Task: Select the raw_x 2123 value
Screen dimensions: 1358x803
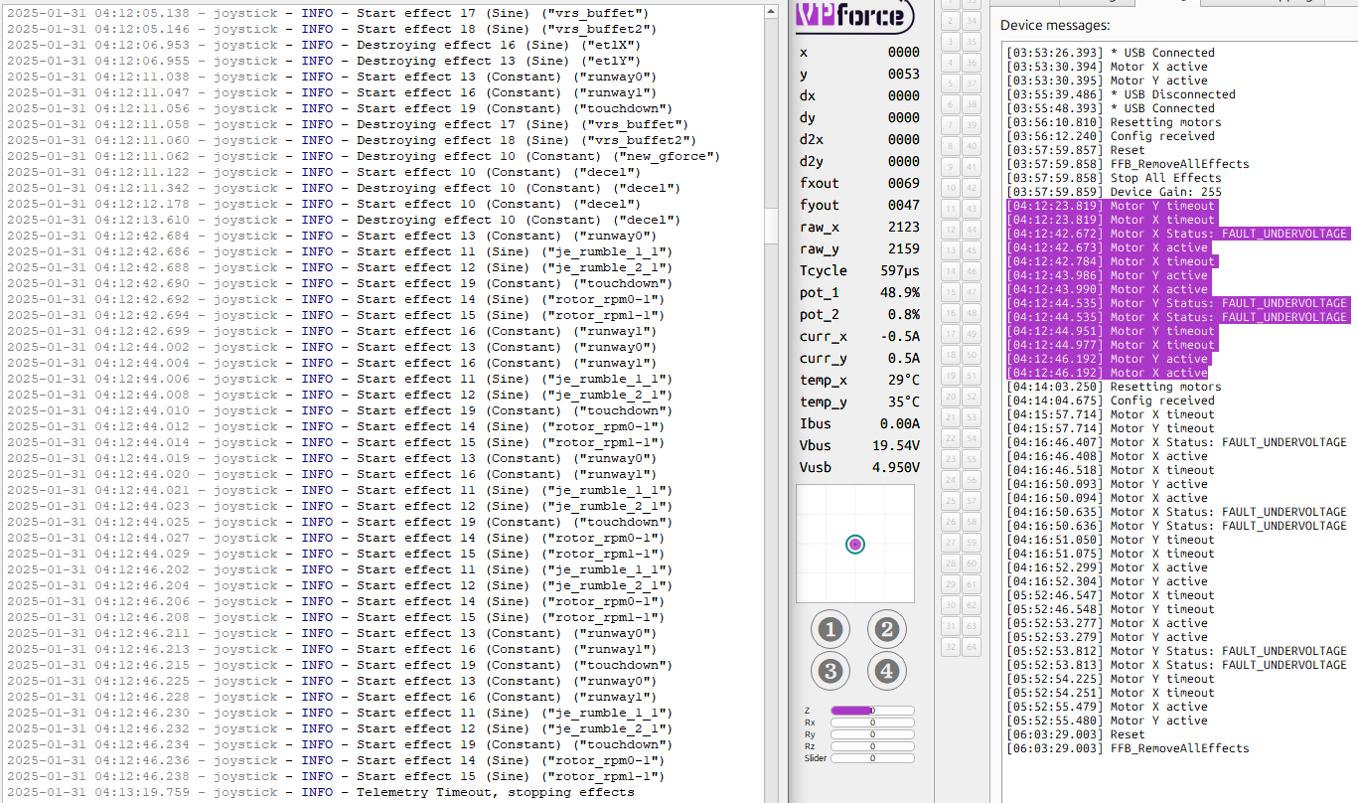Action: [x=859, y=227]
